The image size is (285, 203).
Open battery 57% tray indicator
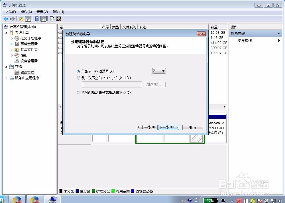211,200
